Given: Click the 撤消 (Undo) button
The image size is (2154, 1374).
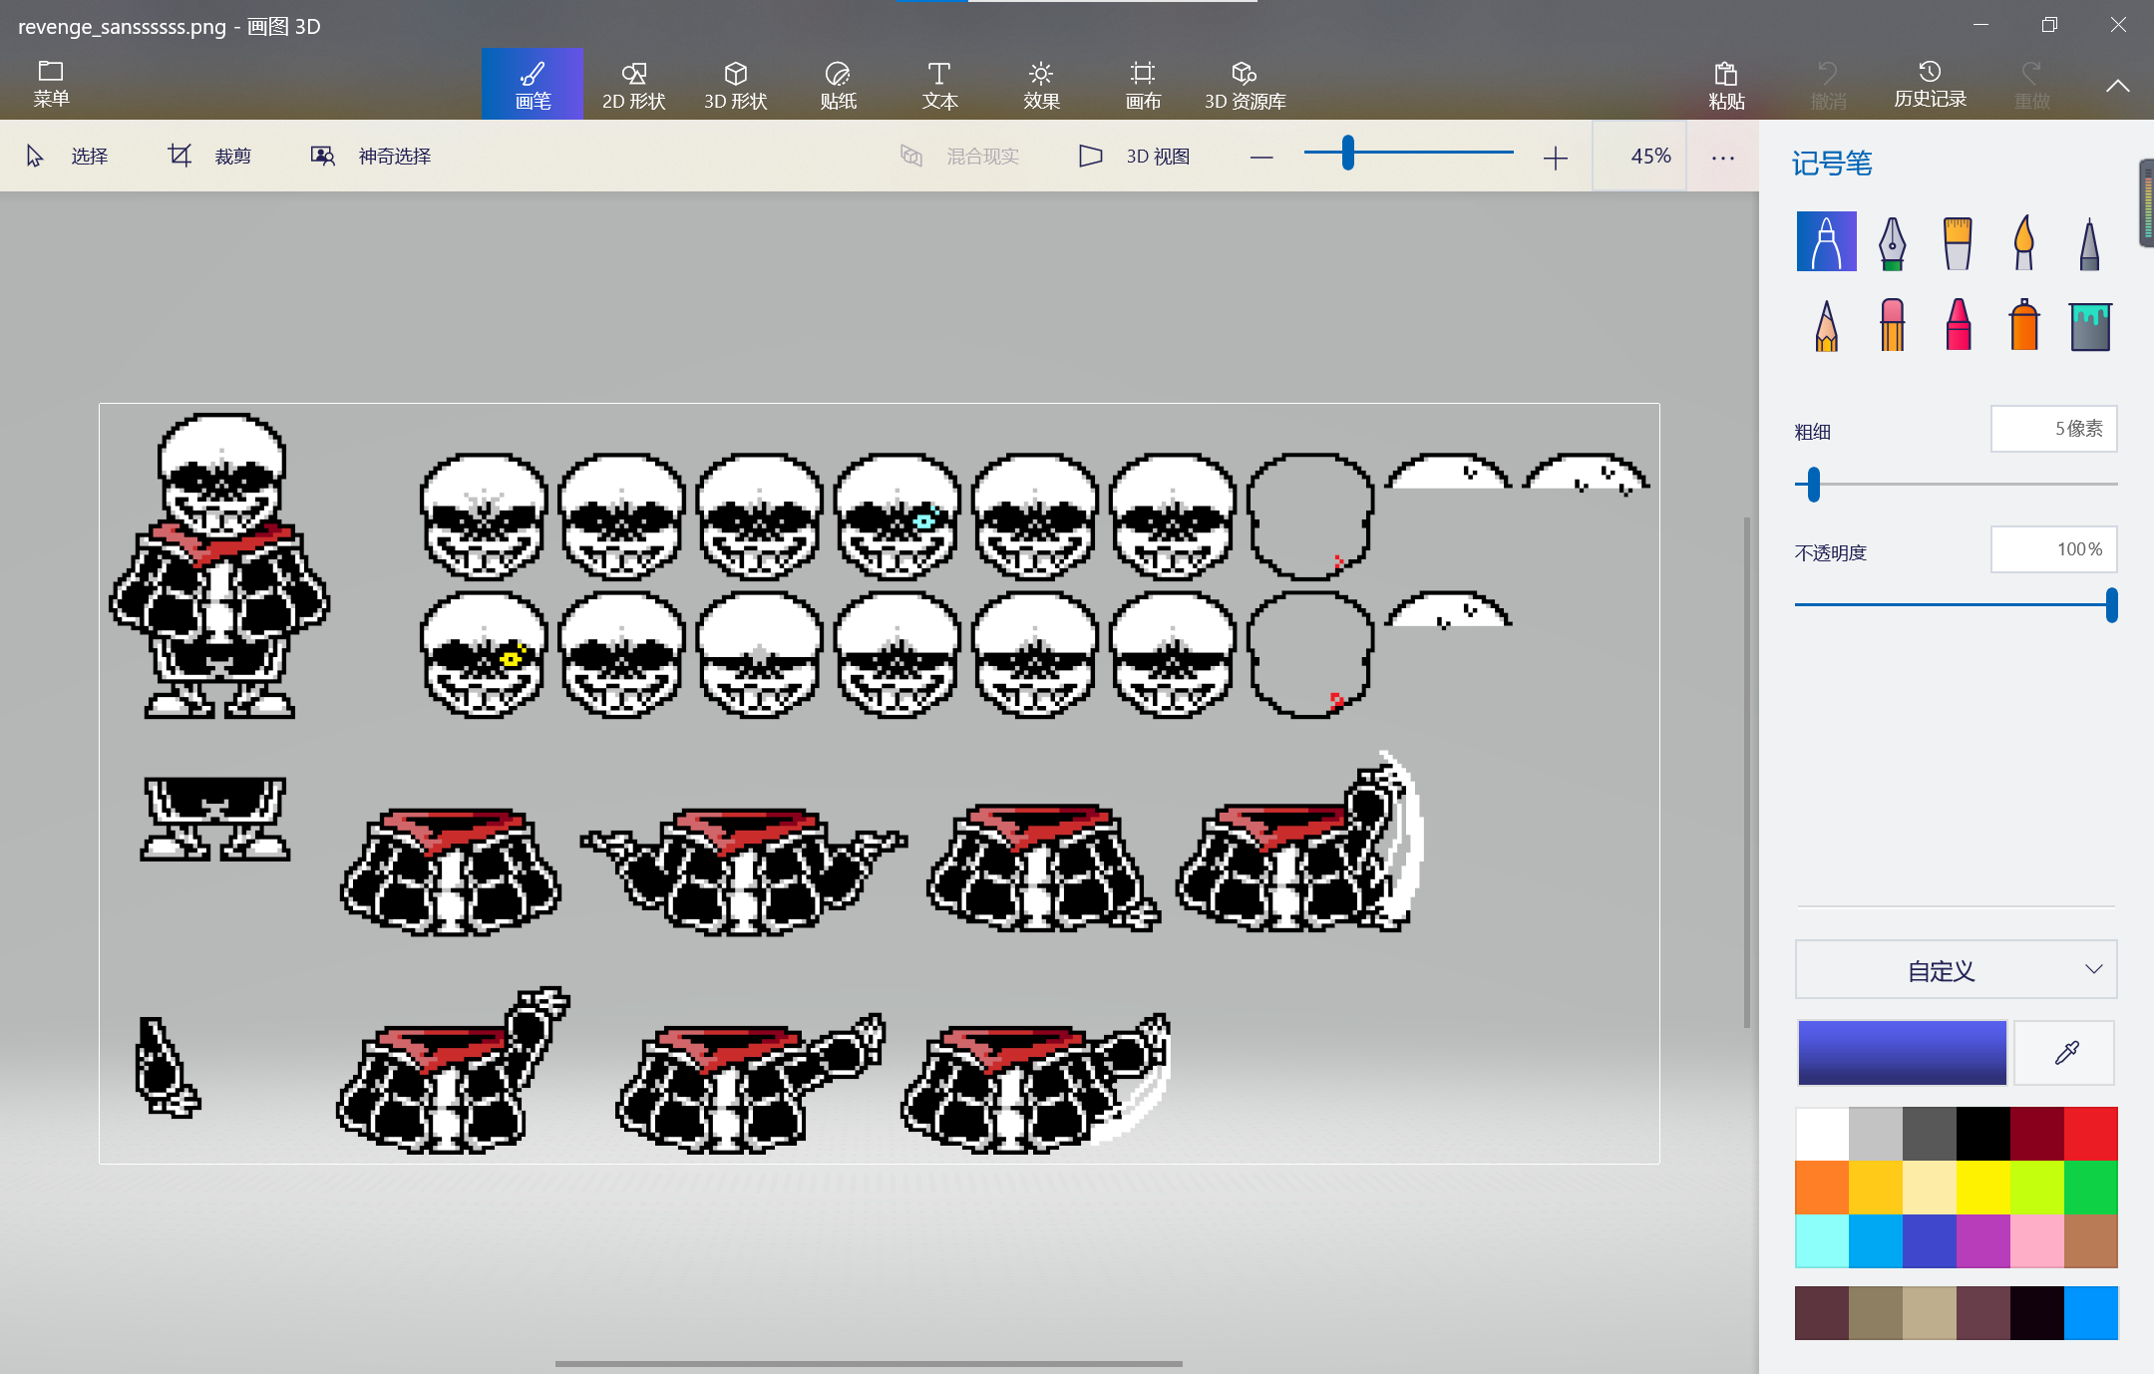Looking at the screenshot, I should 1828,86.
